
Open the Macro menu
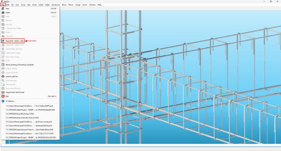coord(71,5)
